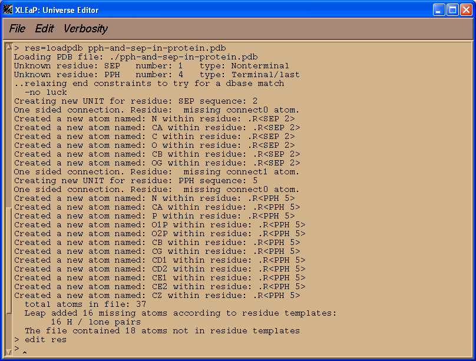Click the line creating atom CE1
476x361 pixels.
click(160, 277)
